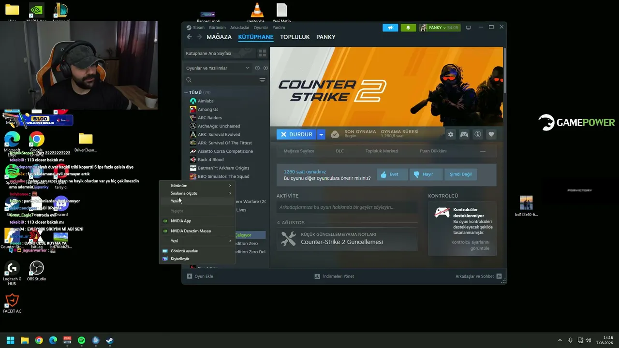Open the library advanced filter icon

[x=262, y=80]
